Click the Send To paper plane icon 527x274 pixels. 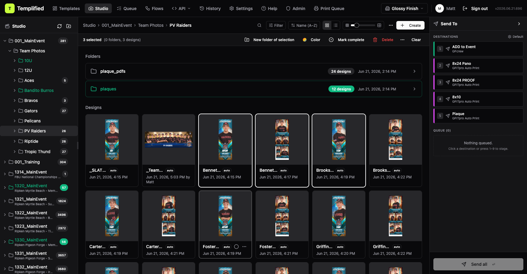click(x=436, y=24)
